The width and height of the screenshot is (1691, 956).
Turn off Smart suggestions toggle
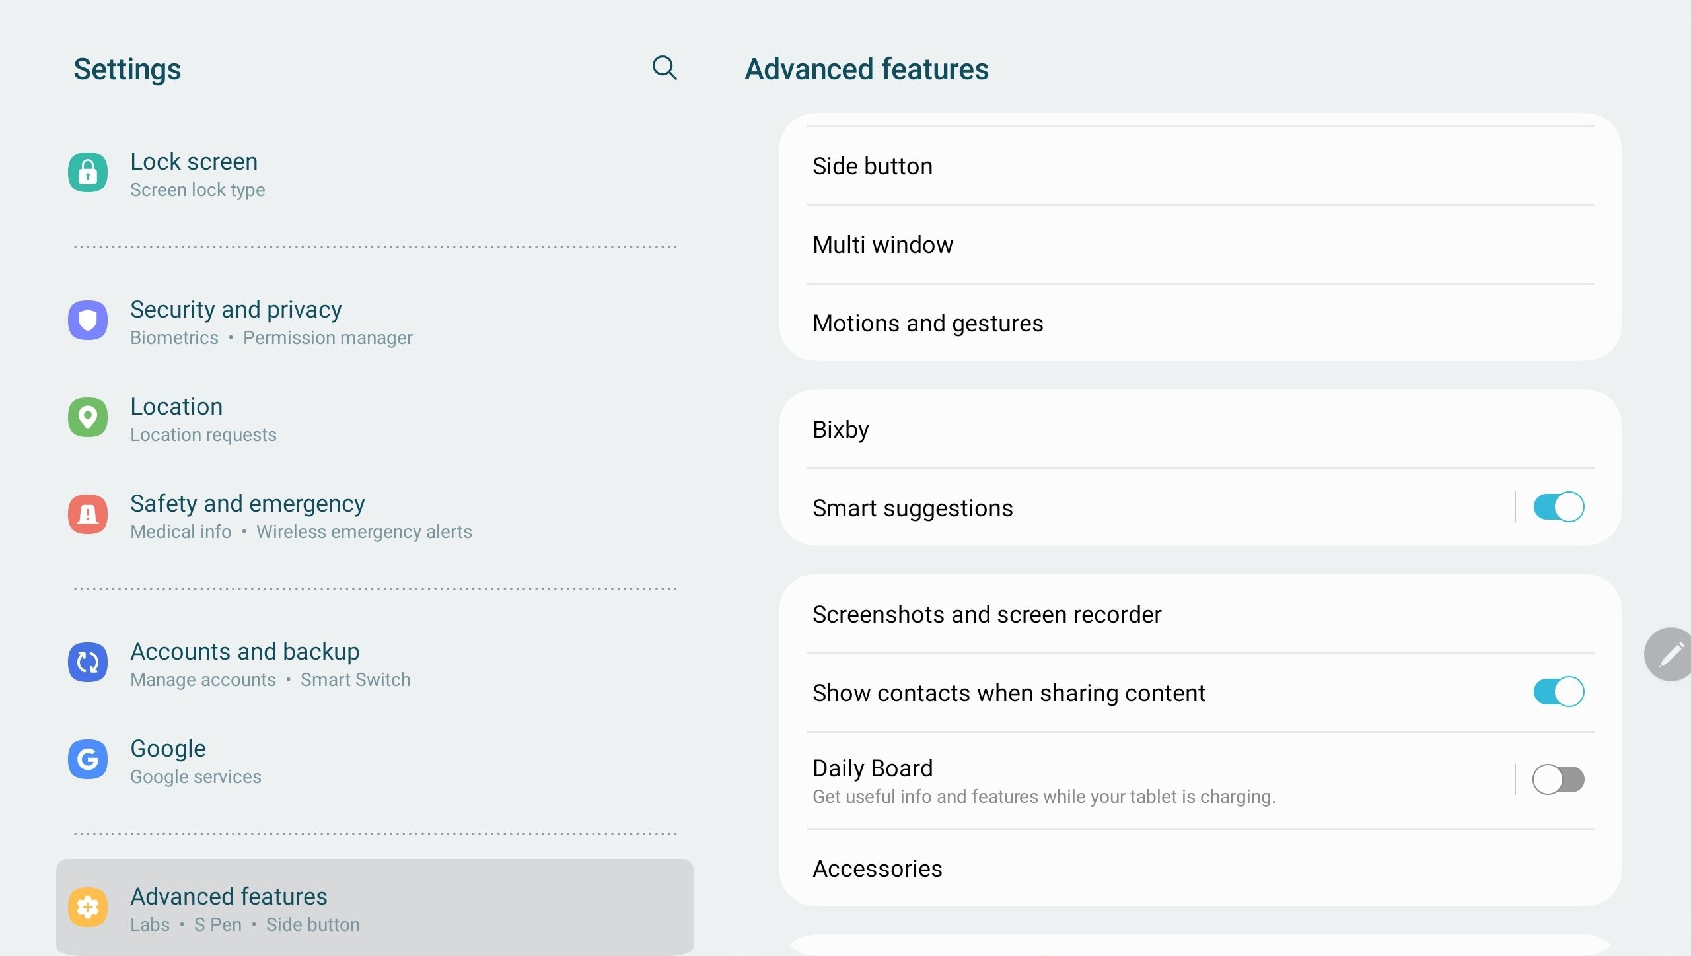(x=1558, y=508)
